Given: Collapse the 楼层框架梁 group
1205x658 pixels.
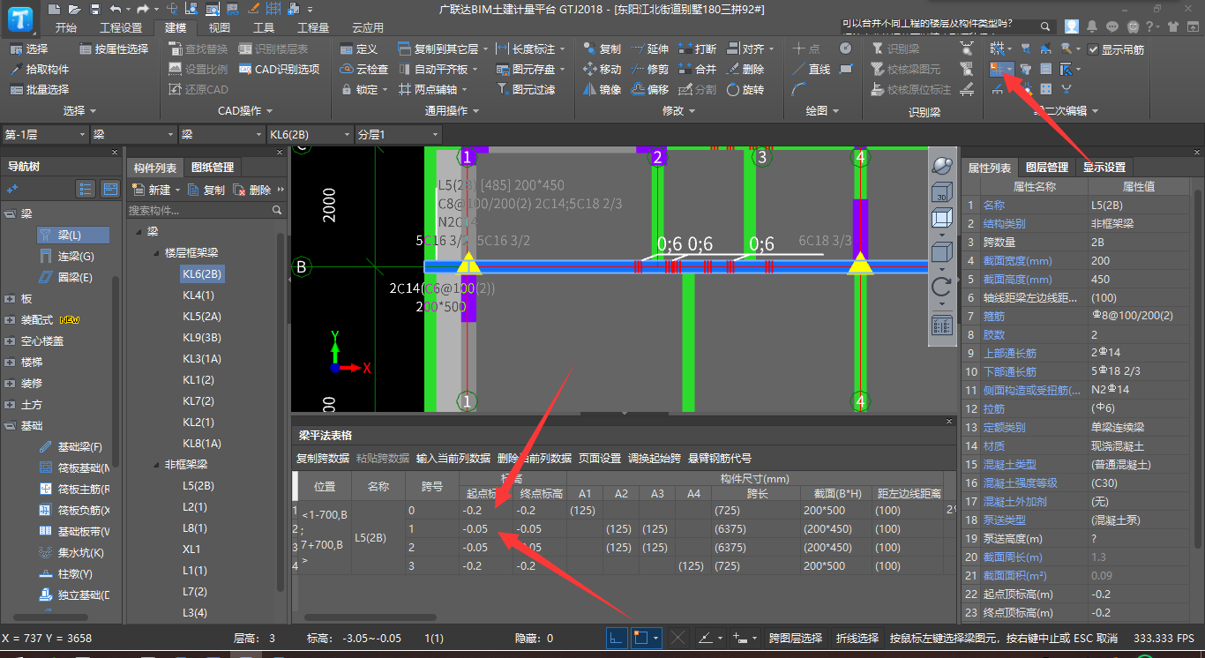Looking at the screenshot, I should point(155,252).
